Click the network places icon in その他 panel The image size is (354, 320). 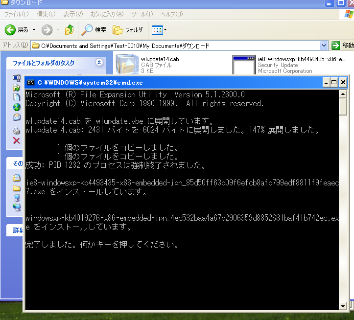pyautogui.click(x=17, y=207)
